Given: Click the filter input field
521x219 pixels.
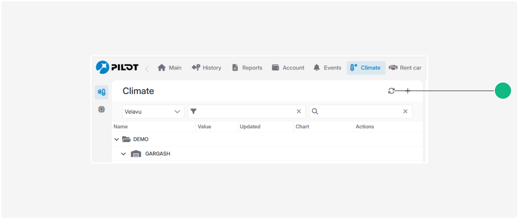Looking at the screenshot, I should click(x=247, y=112).
